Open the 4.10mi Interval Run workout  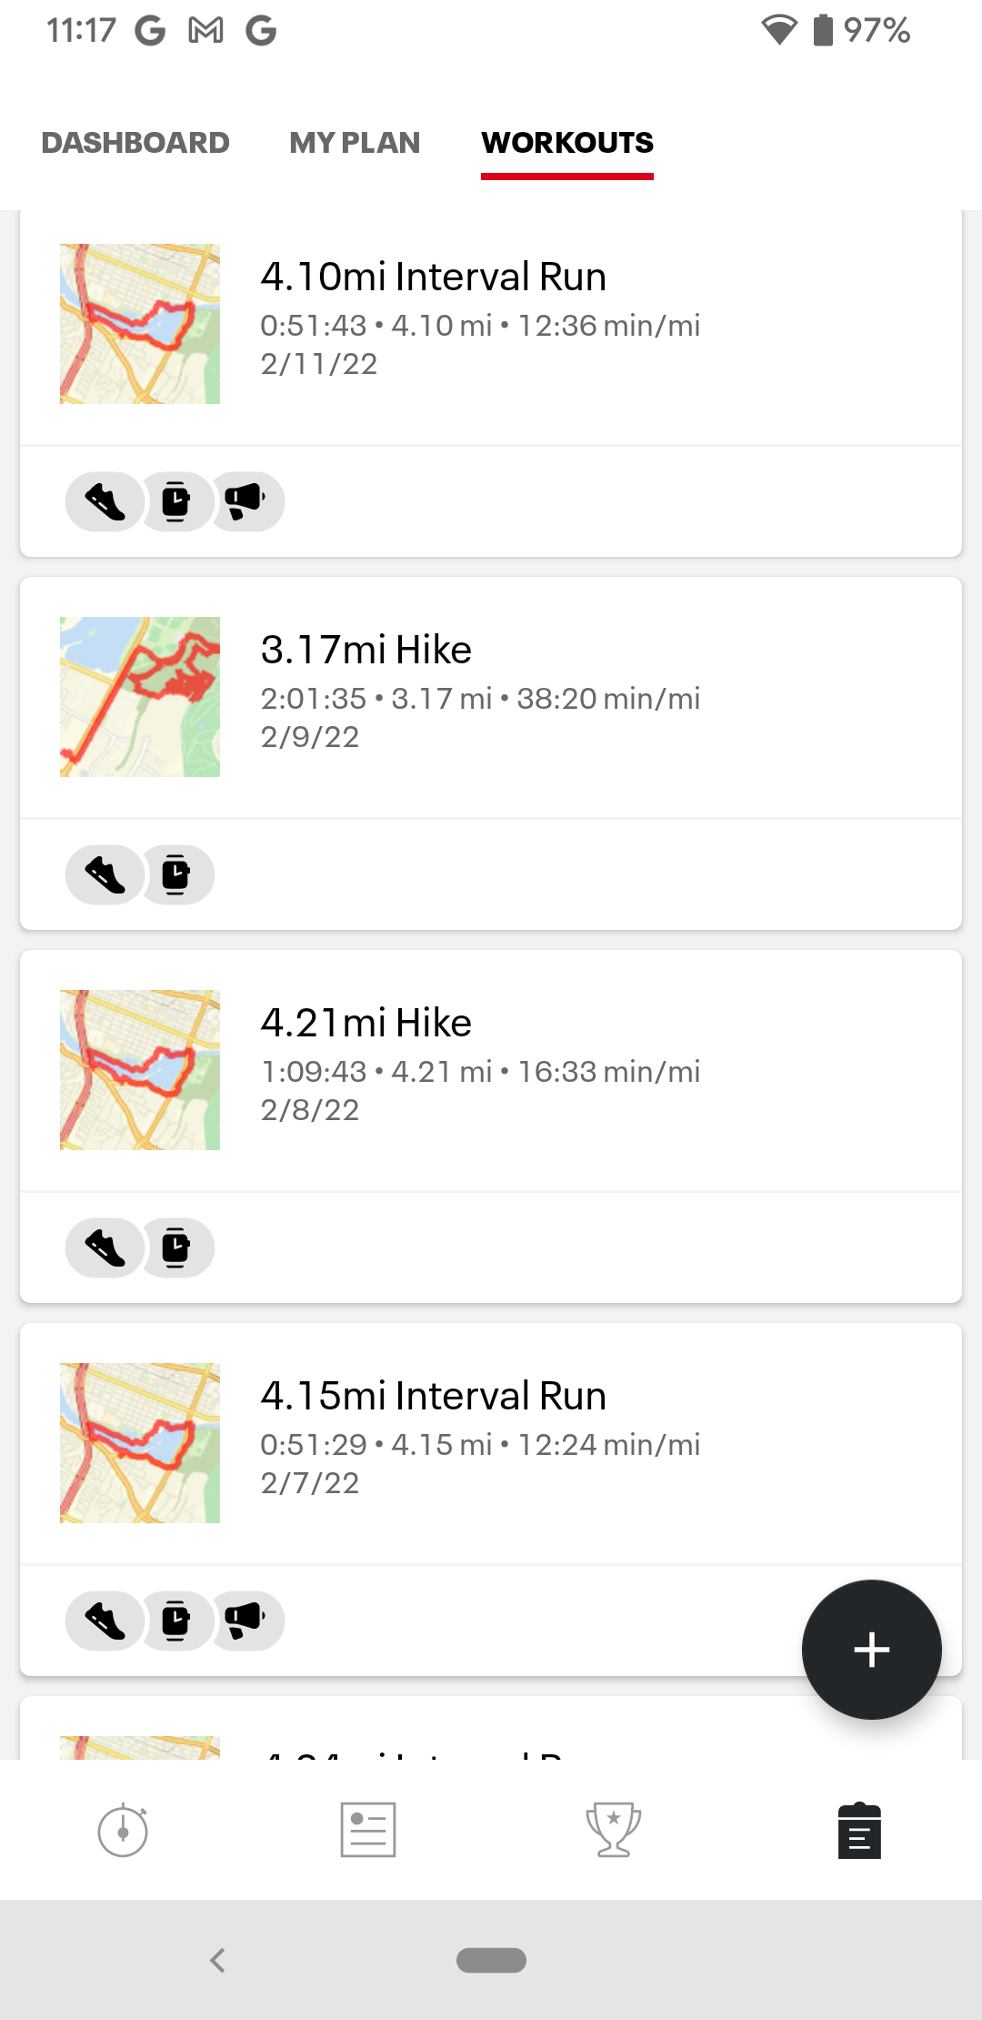(433, 277)
